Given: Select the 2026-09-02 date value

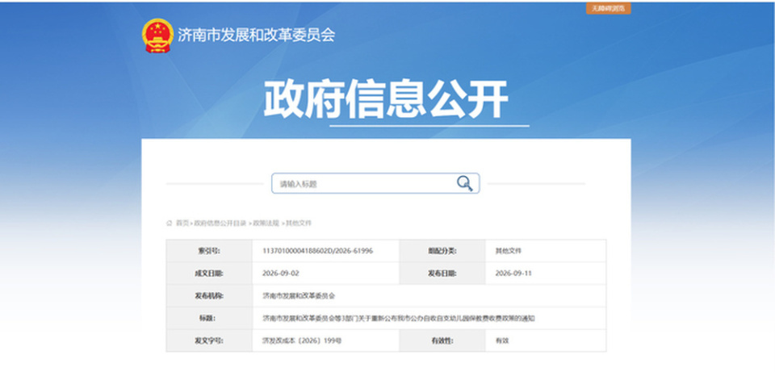Looking at the screenshot, I should (281, 274).
